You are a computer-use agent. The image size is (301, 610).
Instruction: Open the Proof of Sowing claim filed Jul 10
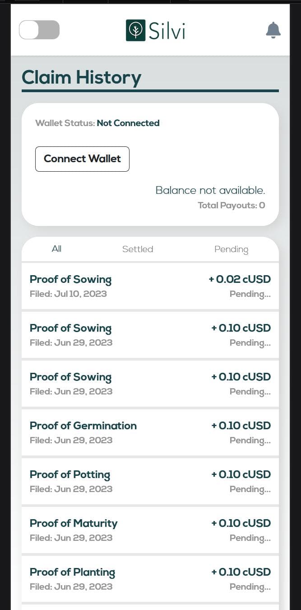tap(70, 280)
